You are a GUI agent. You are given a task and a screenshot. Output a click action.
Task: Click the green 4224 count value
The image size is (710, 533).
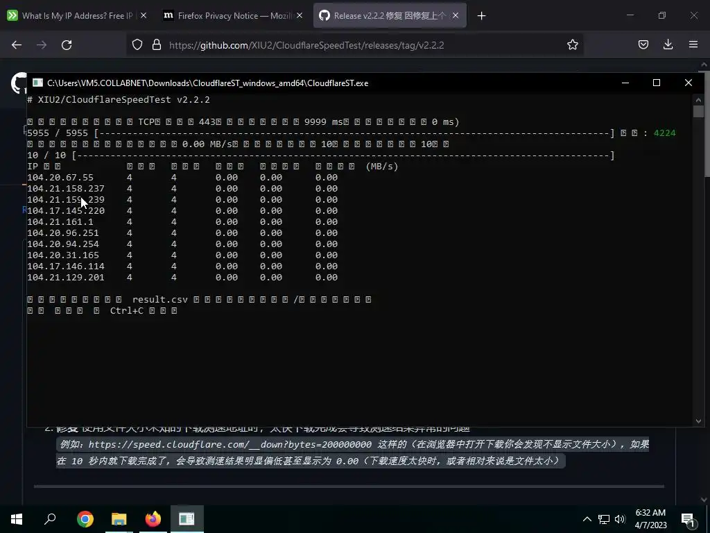tap(664, 133)
